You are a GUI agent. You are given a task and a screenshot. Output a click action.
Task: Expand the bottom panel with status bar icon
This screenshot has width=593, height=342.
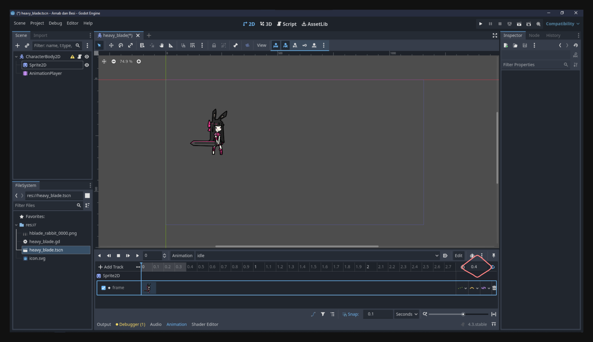pos(494,324)
